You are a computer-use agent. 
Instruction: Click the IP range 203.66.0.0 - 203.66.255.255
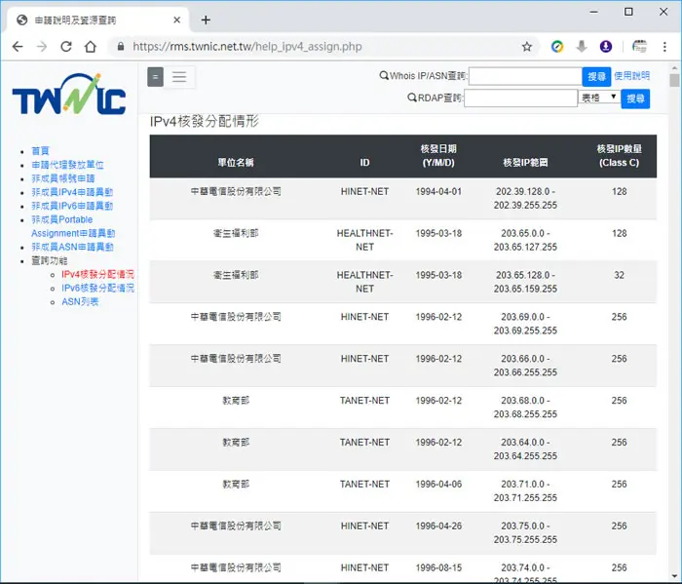click(x=525, y=366)
